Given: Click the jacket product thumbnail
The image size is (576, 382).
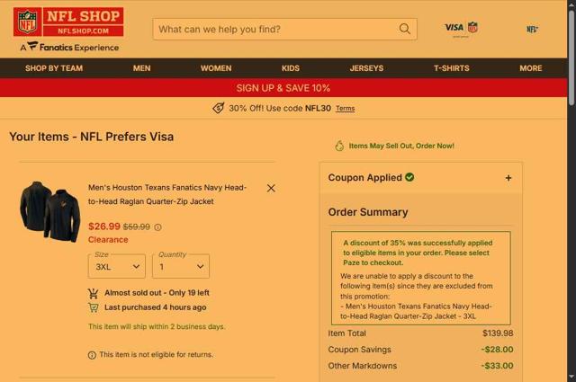Looking at the screenshot, I should (x=50, y=211).
